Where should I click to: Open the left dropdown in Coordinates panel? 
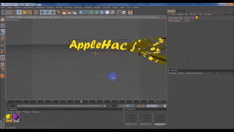[x=131, y=124]
